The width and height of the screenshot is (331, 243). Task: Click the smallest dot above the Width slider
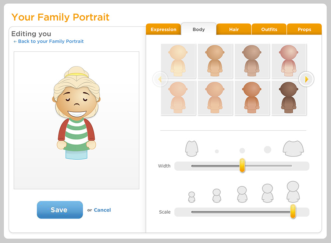click(x=217, y=151)
